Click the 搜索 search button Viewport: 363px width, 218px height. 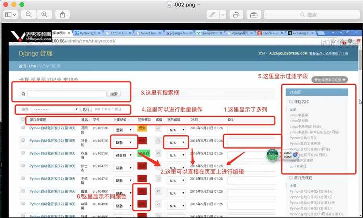[x=114, y=94]
